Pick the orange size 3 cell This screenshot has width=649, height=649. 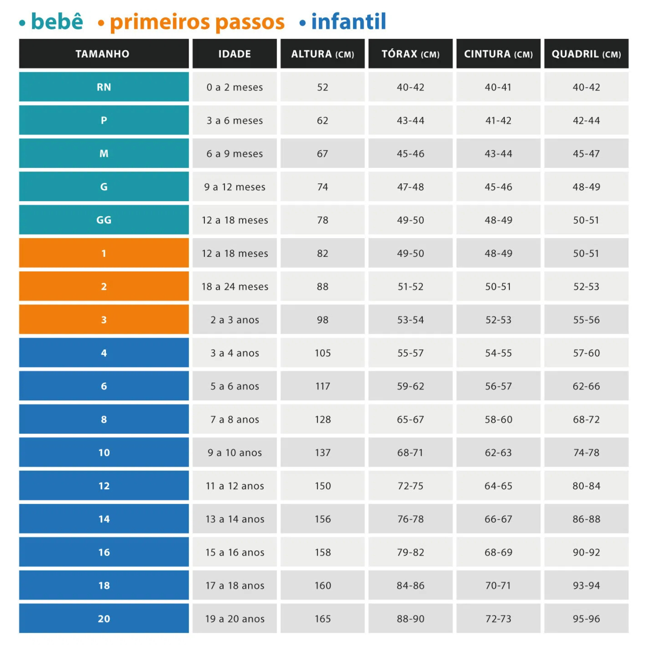point(103,320)
